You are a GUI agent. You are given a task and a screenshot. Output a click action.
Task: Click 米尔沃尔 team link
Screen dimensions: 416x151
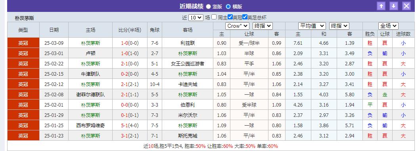(x=188, y=115)
